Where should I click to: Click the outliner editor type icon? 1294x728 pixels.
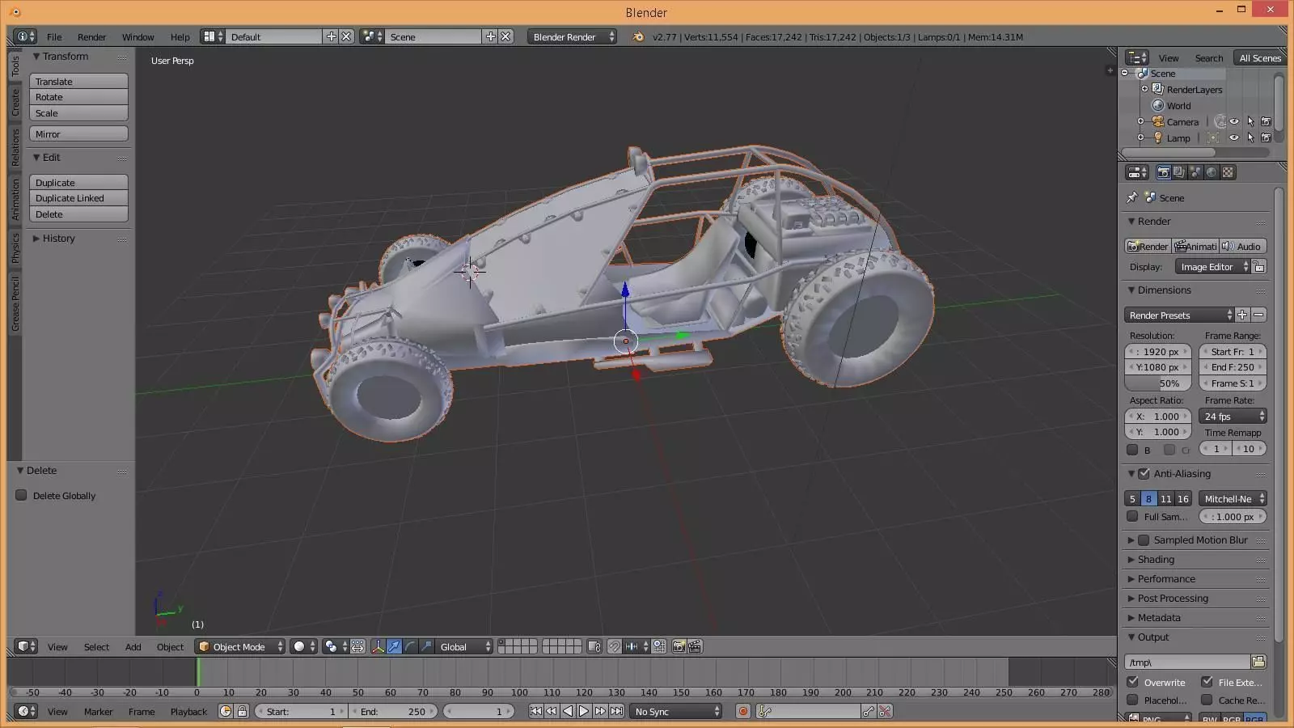[1137, 57]
